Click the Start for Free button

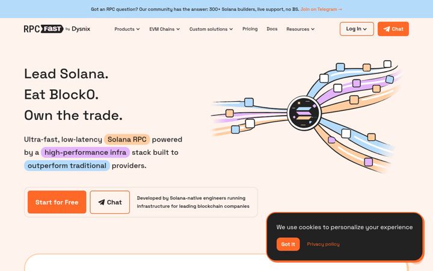point(57,202)
